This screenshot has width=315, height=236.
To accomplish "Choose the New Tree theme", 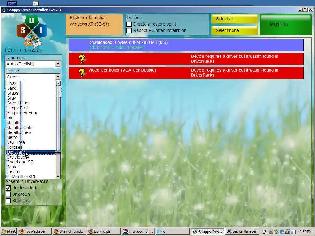I will (31, 142).
